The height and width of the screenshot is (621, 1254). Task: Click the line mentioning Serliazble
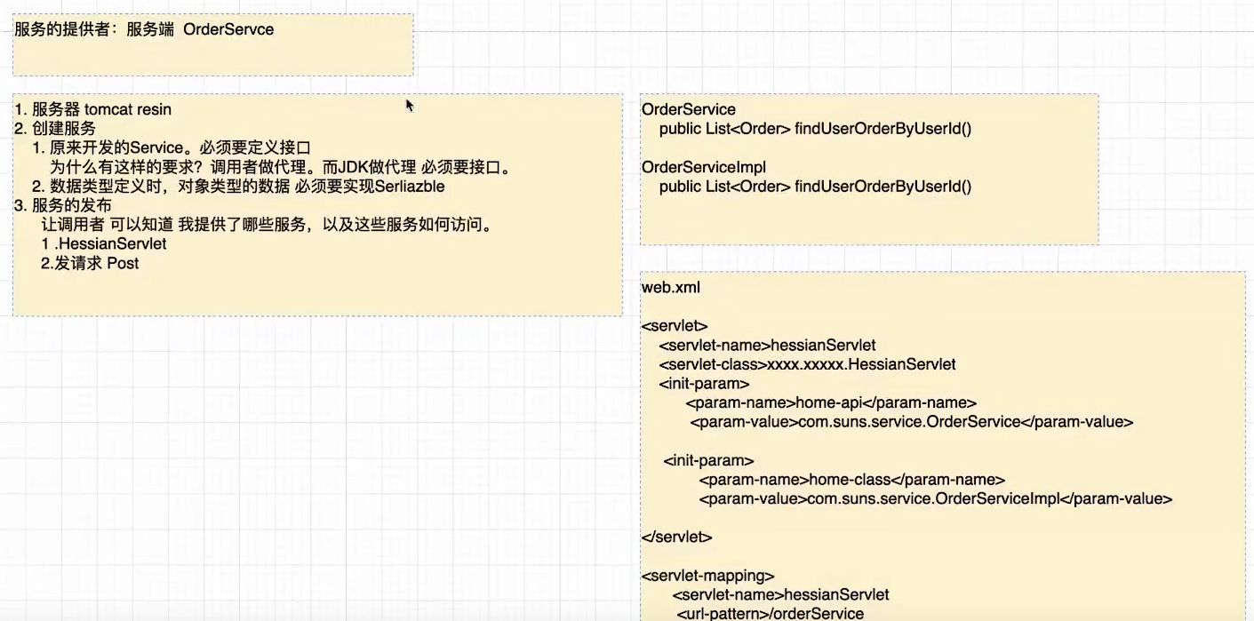pyautogui.click(x=238, y=187)
